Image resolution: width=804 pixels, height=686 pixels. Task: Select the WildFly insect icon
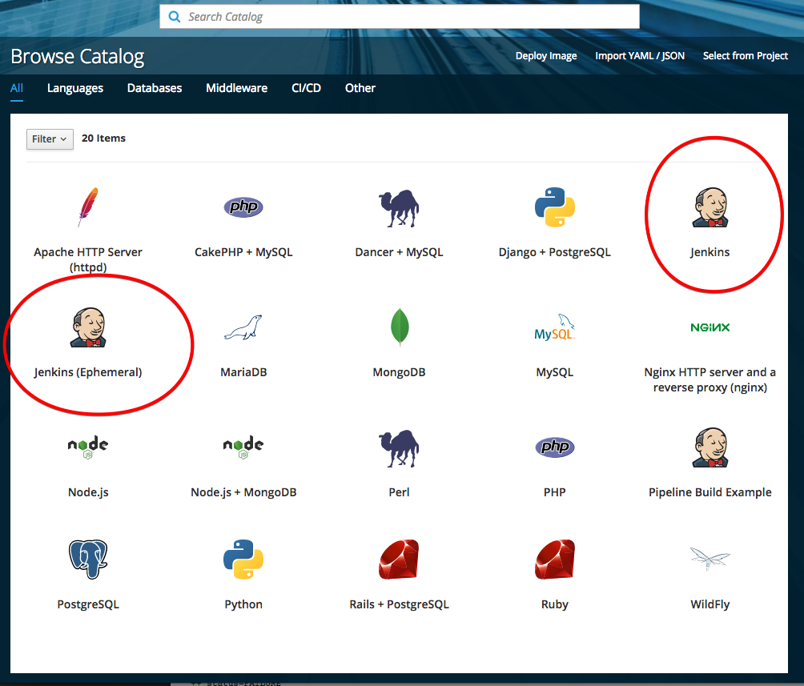click(x=710, y=559)
